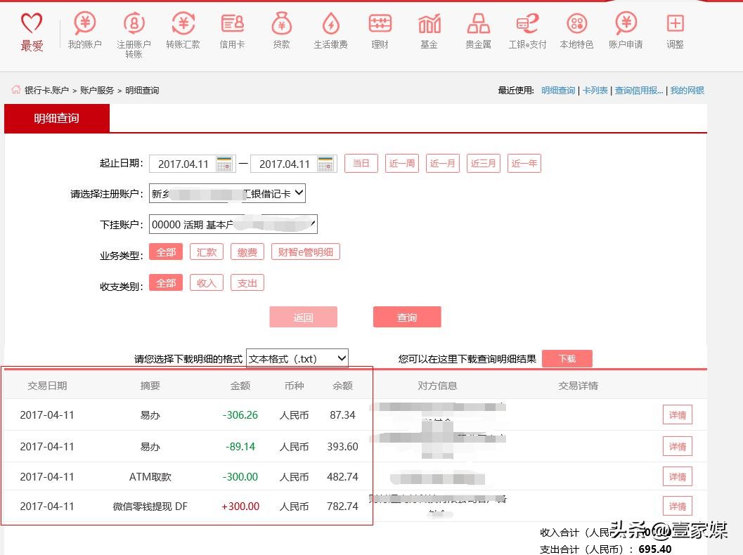Open the 基金 funds icon
743x555 pixels.
[x=429, y=32]
